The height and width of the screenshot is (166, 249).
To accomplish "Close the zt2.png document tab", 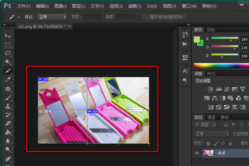I will pyautogui.click(x=69, y=26).
